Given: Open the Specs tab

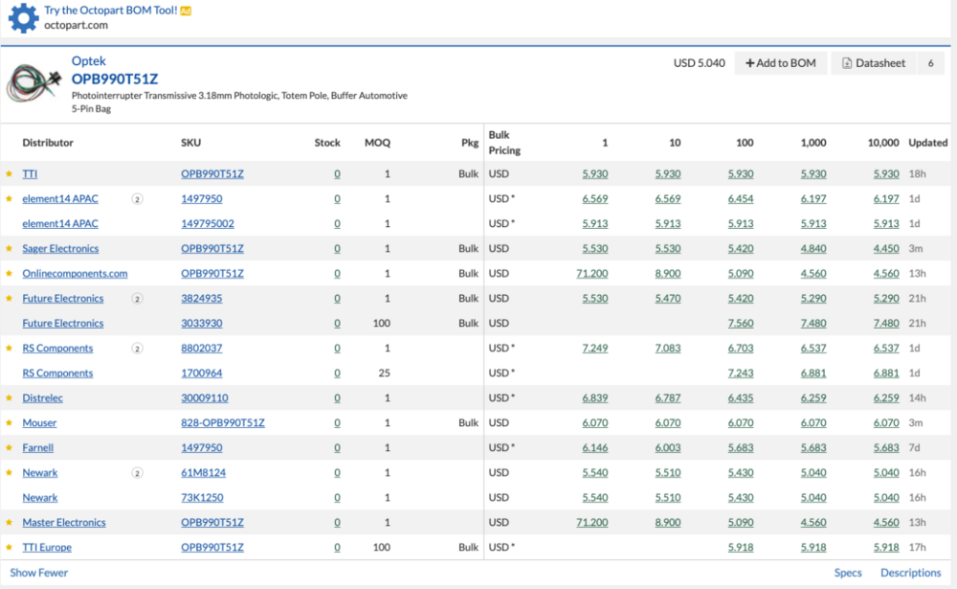Looking at the screenshot, I should [x=848, y=573].
